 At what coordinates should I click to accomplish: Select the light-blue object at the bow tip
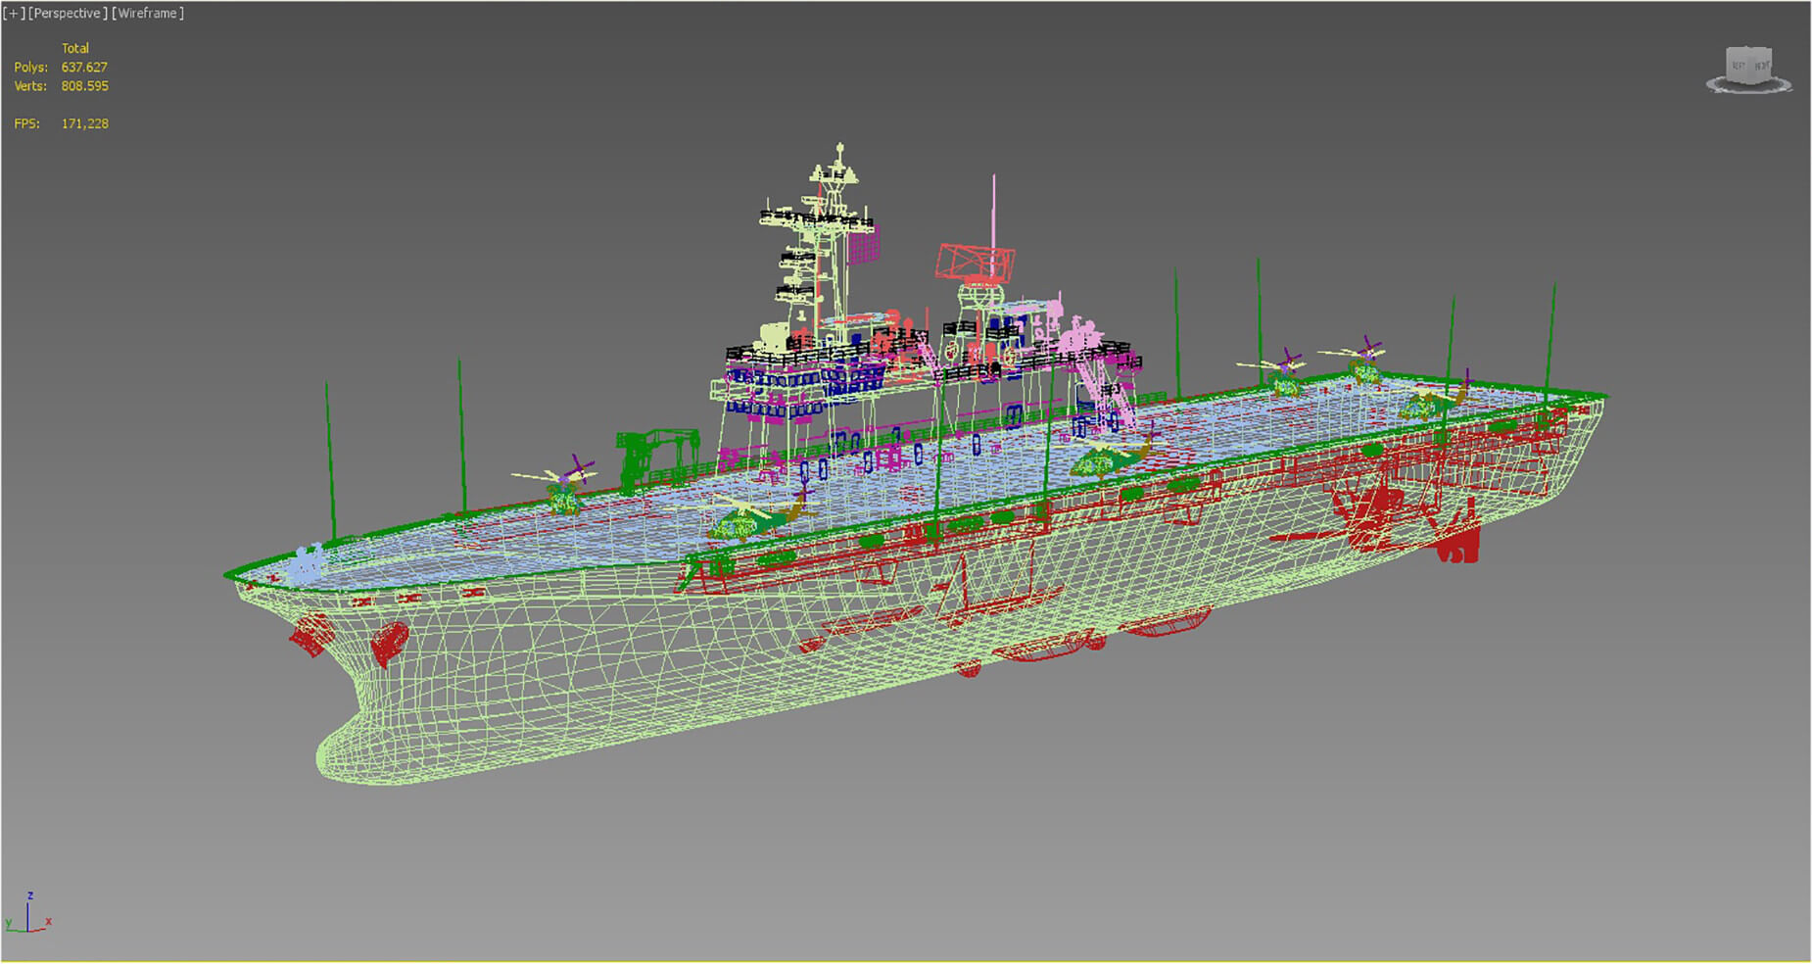pos(308,563)
